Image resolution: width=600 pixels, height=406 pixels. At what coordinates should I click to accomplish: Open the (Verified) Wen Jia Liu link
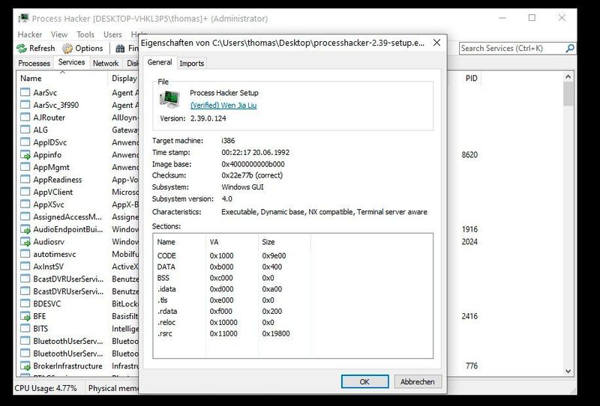(223, 105)
